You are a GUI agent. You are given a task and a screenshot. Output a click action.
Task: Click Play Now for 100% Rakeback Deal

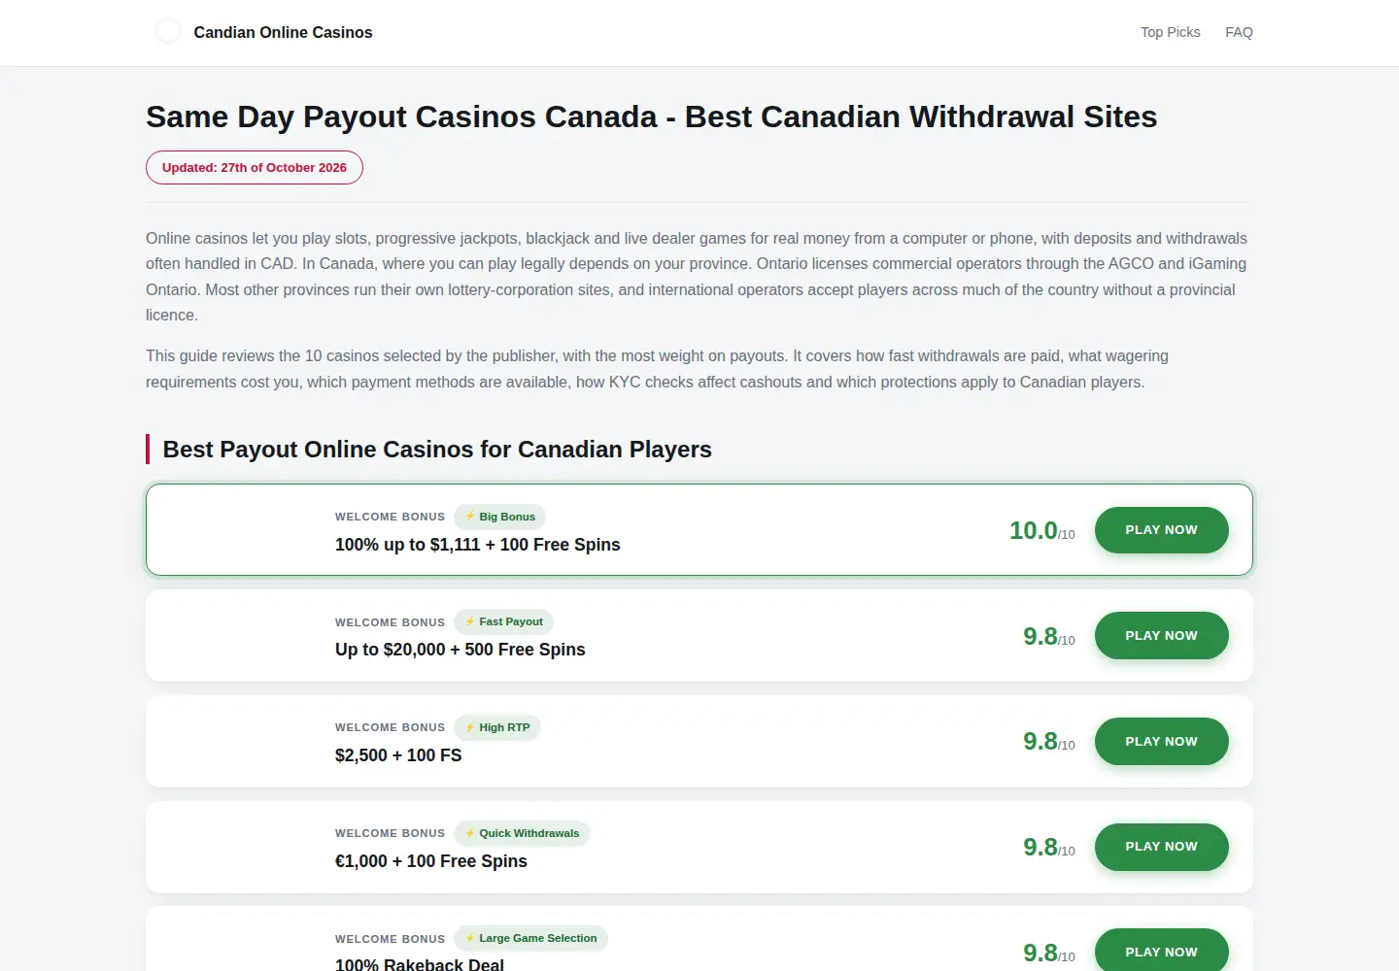pos(1161,952)
